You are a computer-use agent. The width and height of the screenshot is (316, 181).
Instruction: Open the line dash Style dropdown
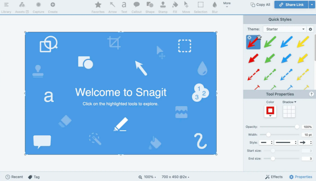point(286,142)
